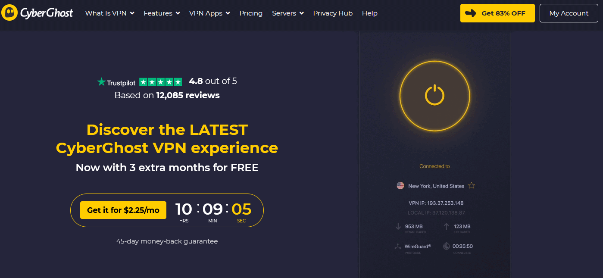Click the WireGuard protocol icon
The height and width of the screenshot is (278, 603).
click(x=398, y=247)
